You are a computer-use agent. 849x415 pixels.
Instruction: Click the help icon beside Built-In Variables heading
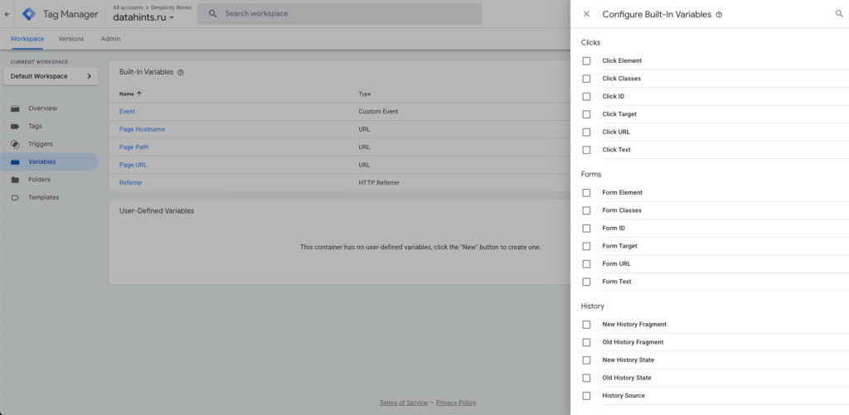pos(181,73)
